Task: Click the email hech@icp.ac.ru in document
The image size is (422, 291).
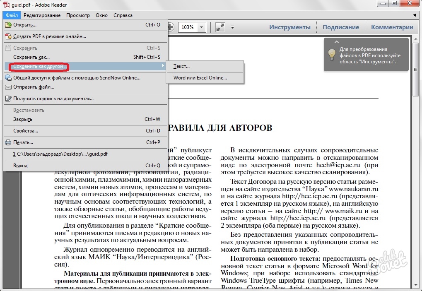Action: point(338,165)
